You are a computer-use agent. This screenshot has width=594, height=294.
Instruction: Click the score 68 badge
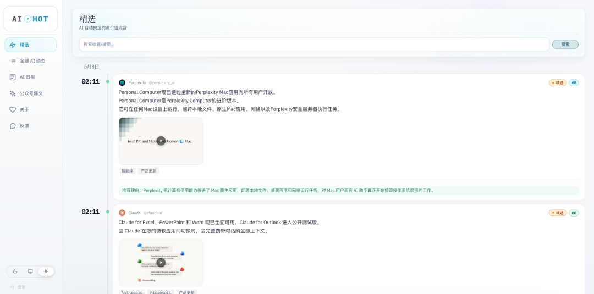(x=574, y=82)
